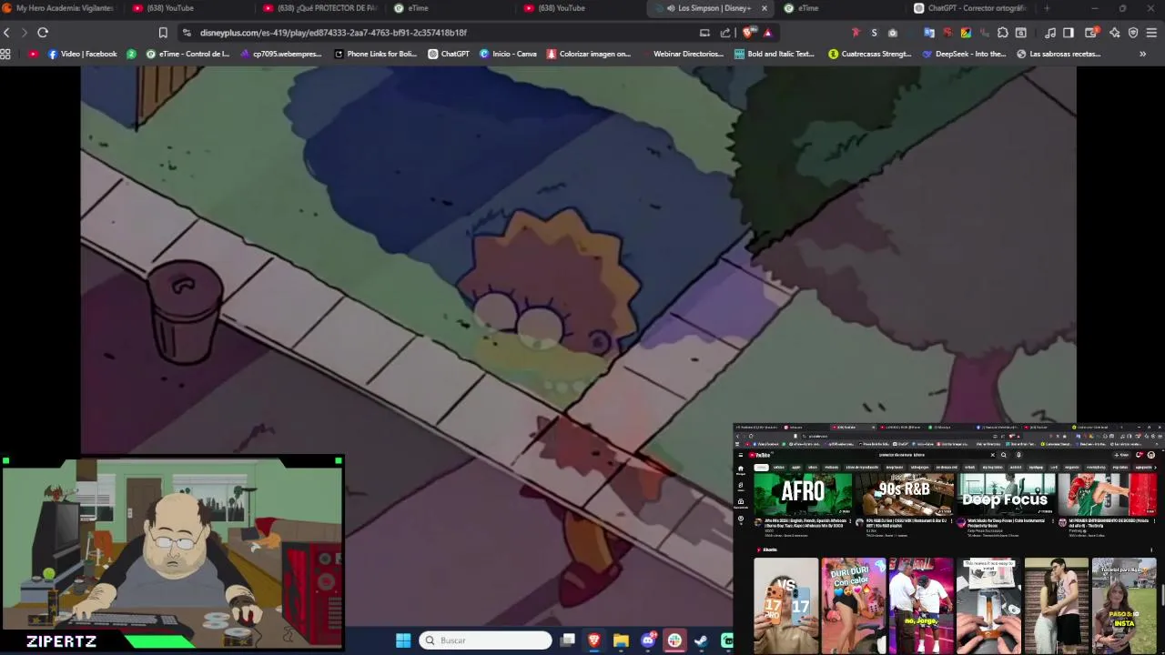Open Brave Leo AI sparkle icon
This screenshot has height=655, width=1165.
(x=1115, y=33)
